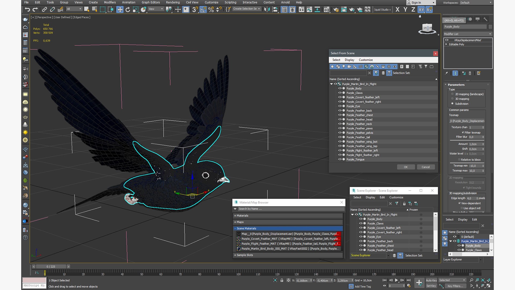
Task: Click the Zoom Extents viewport navigation icon
Action: [x=483, y=280]
